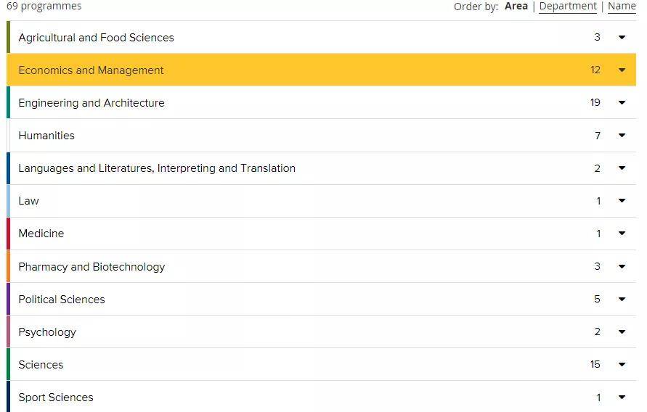The image size is (647, 412).
Task: Expand the Law area arrow
Action: 622,201
